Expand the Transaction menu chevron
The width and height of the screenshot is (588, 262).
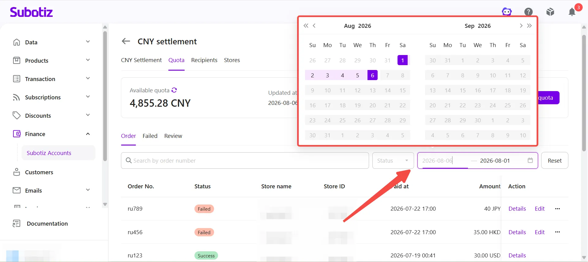pyautogui.click(x=88, y=78)
